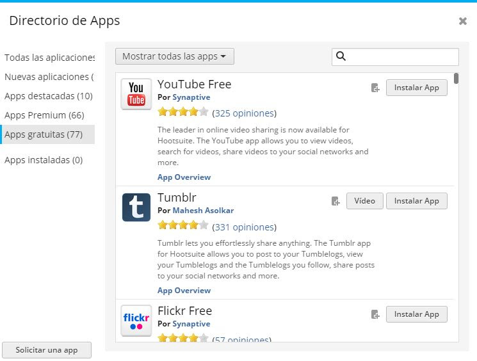477x361 pixels.
Task: Click the add-to-stream icon next to YouTube Free
Action: point(375,88)
